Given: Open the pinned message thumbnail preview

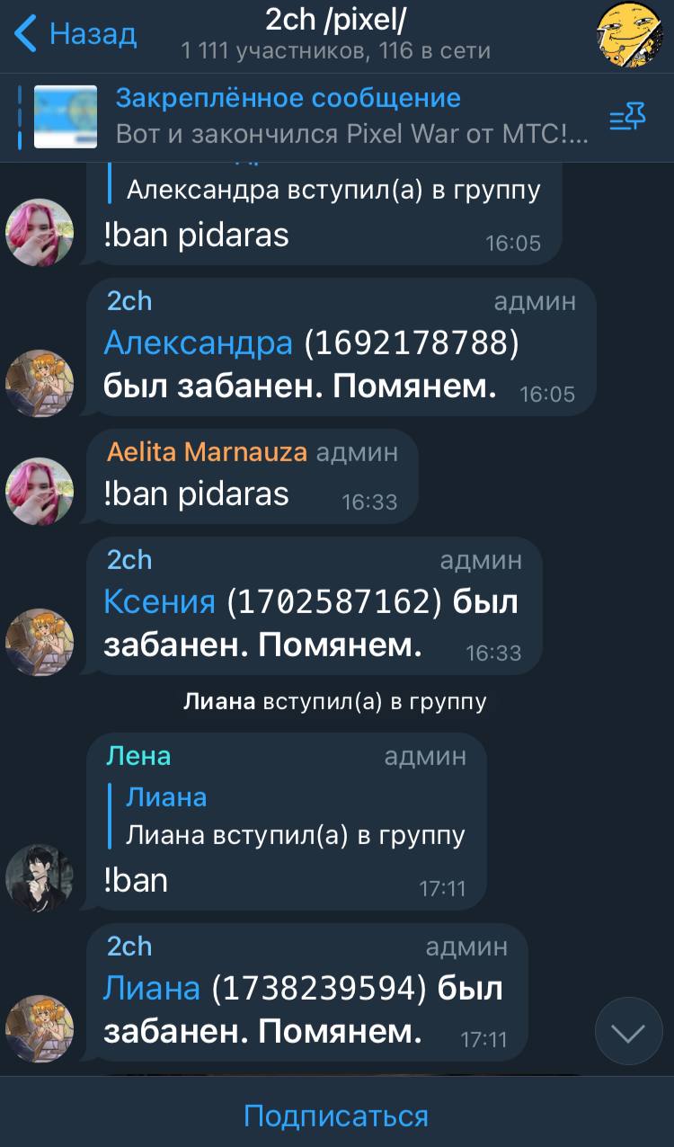Looking at the screenshot, I should (x=66, y=117).
